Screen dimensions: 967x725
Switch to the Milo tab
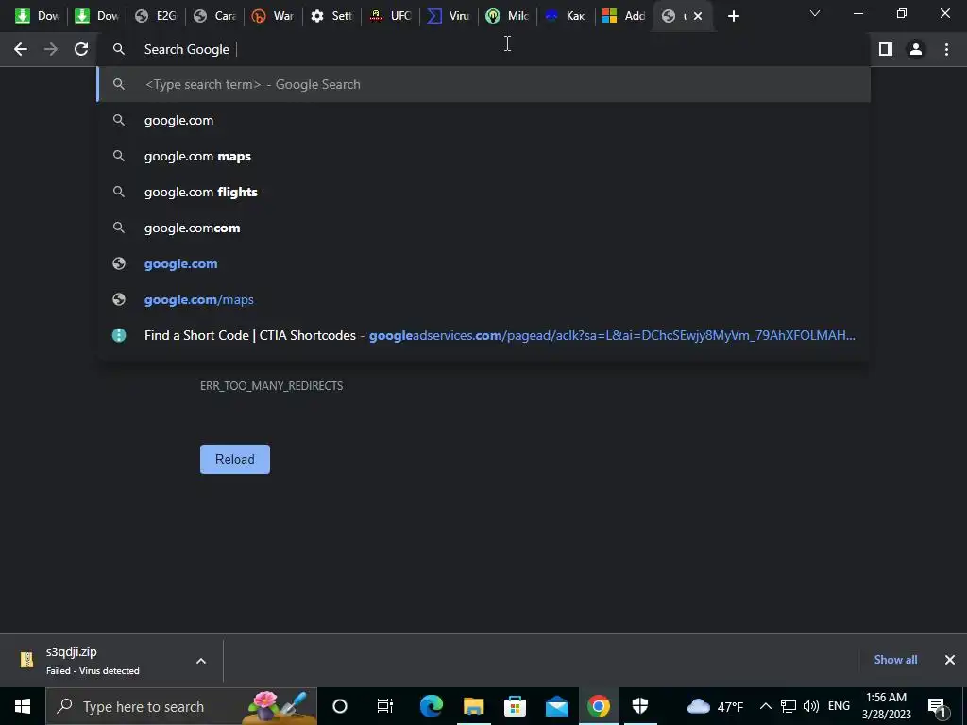(507, 16)
